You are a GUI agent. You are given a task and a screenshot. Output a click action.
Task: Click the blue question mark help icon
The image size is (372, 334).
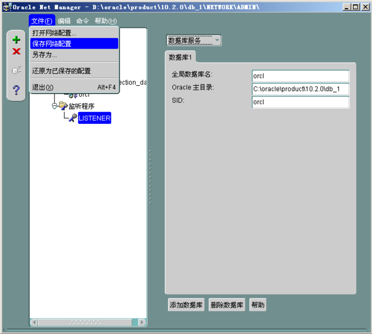click(16, 90)
